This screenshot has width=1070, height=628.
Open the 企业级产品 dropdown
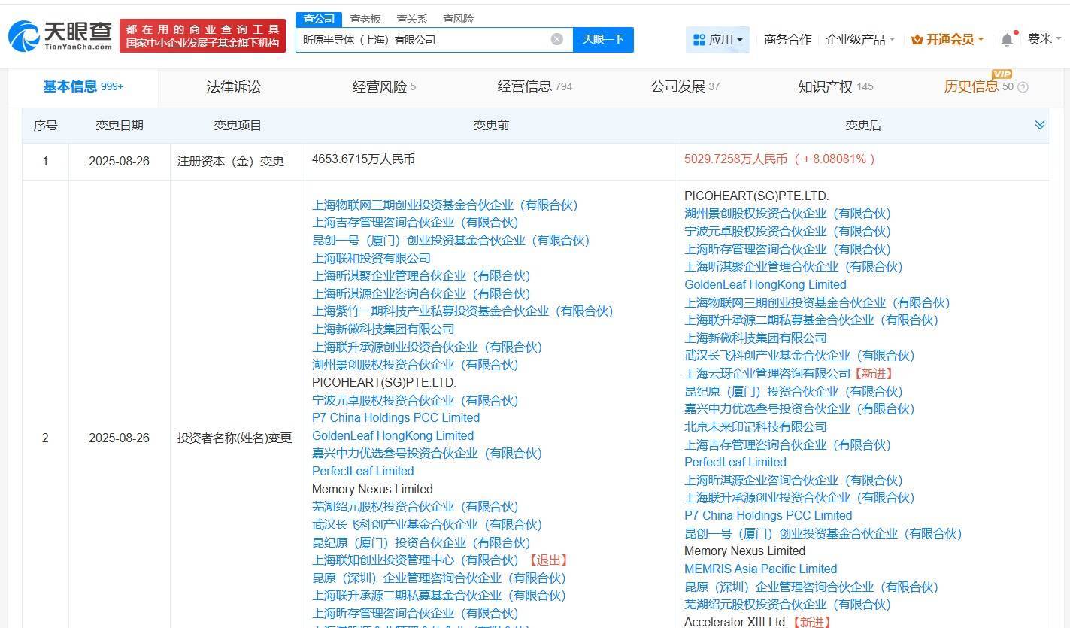click(x=860, y=39)
